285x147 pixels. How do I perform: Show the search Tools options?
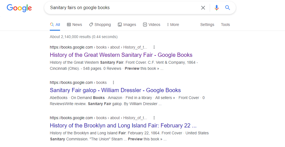[x=225, y=25]
